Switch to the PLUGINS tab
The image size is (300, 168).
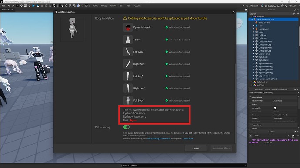(137, 6)
